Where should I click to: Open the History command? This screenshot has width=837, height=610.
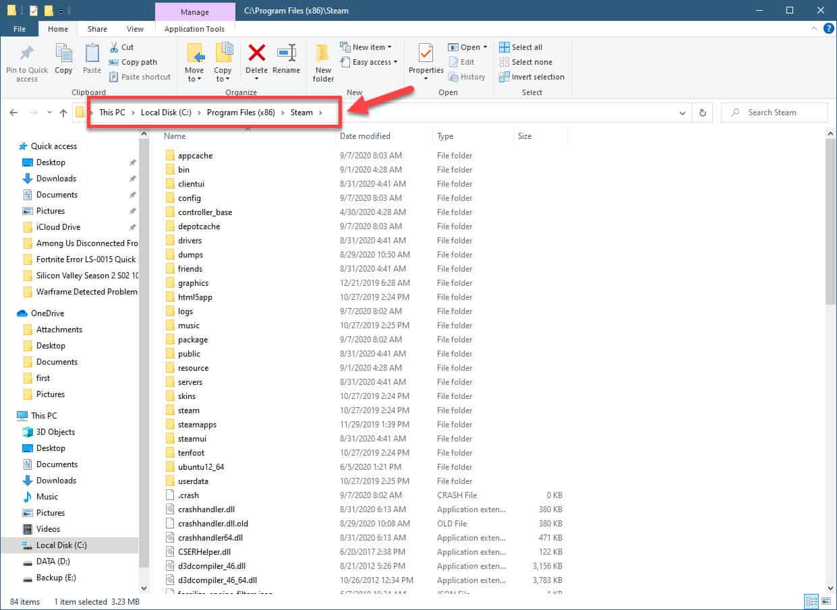click(x=467, y=77)
